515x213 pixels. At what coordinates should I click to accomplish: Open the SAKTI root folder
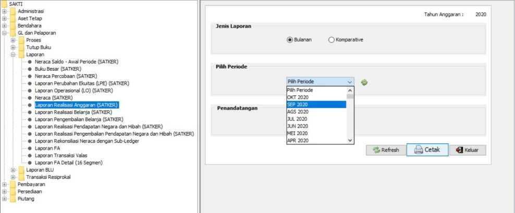pyautogui.click(x=4, y=4)
